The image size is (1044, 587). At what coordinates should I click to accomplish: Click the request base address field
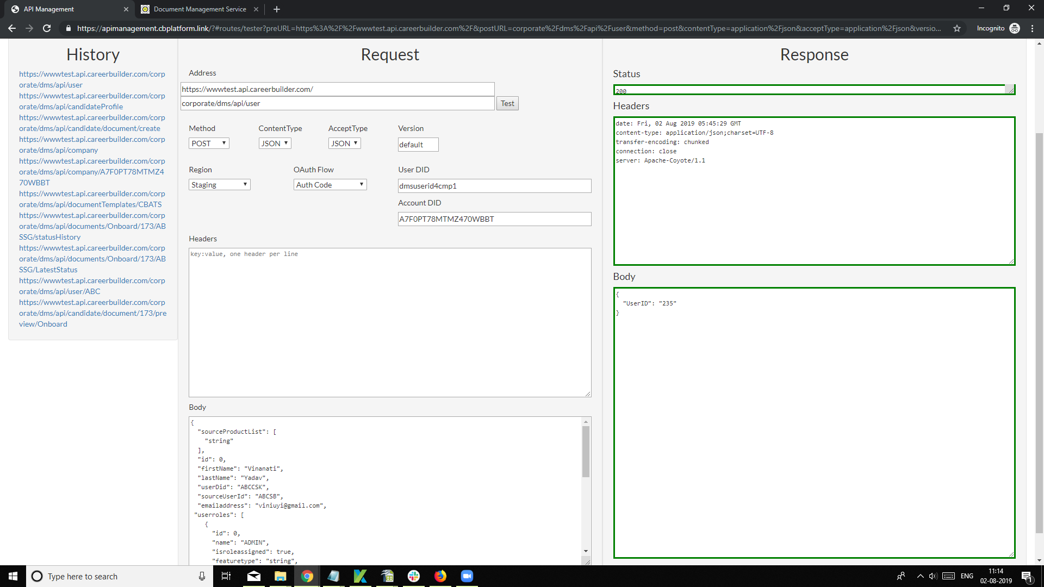pos(338,89)
